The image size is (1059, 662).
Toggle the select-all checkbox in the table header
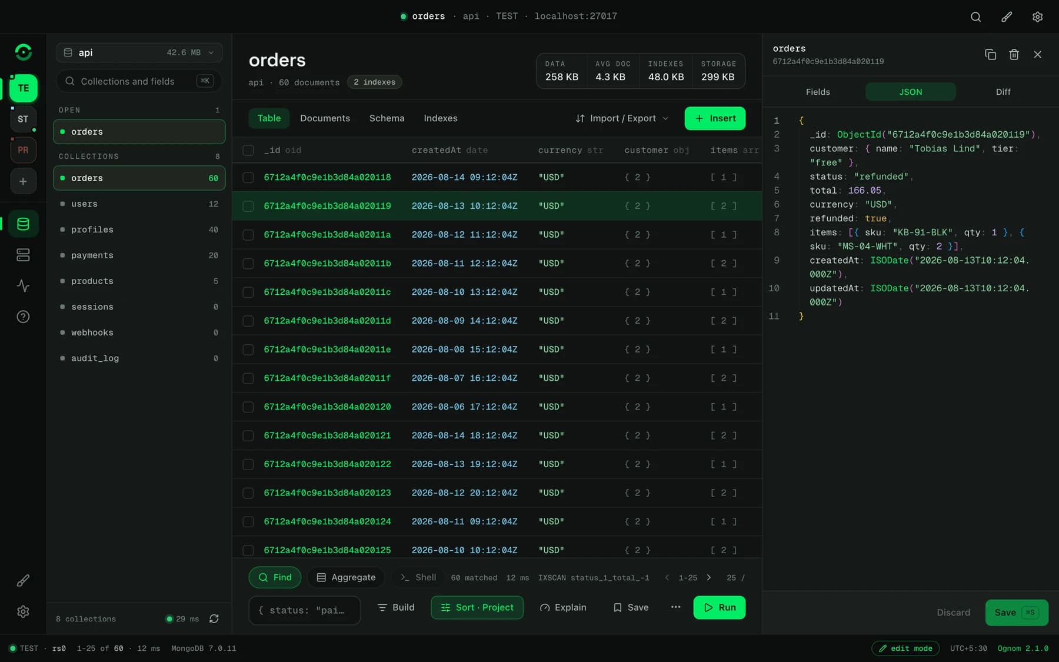(x=248, y=150)
